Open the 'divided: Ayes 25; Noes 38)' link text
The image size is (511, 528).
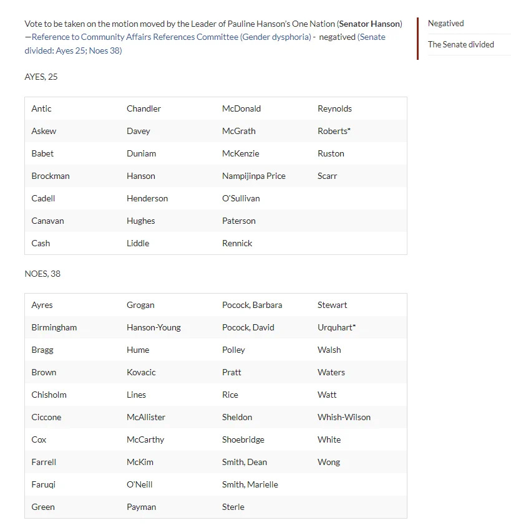pos(73,50)
